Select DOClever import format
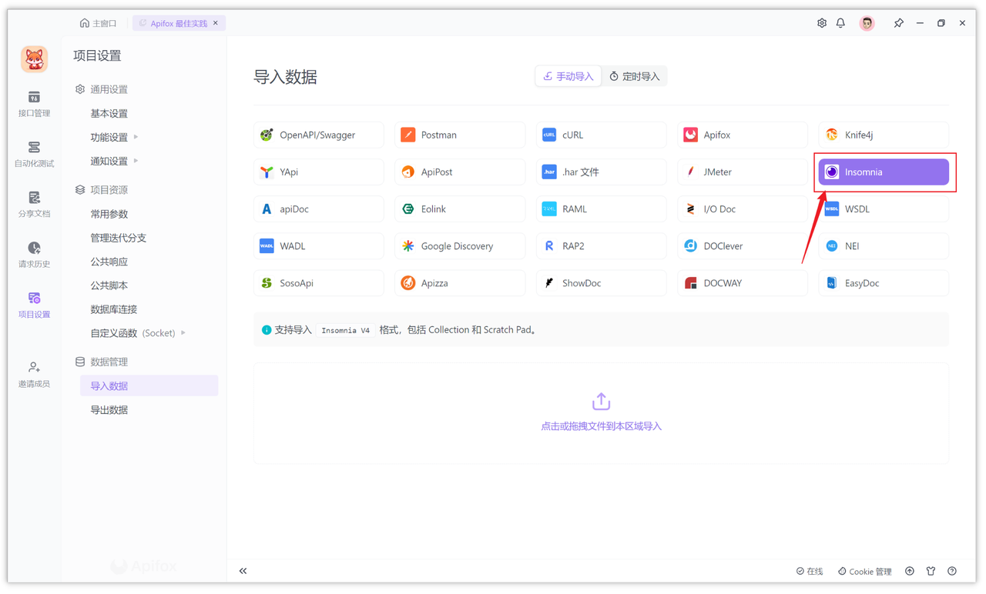 click(743, 245)
